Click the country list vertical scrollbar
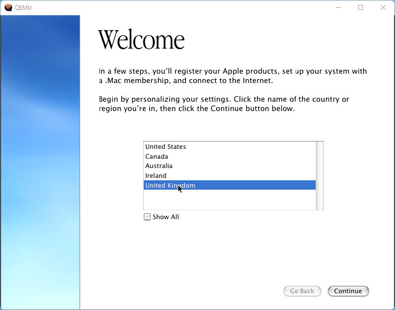This screenshot has width=395, height=310. [319, 175]
